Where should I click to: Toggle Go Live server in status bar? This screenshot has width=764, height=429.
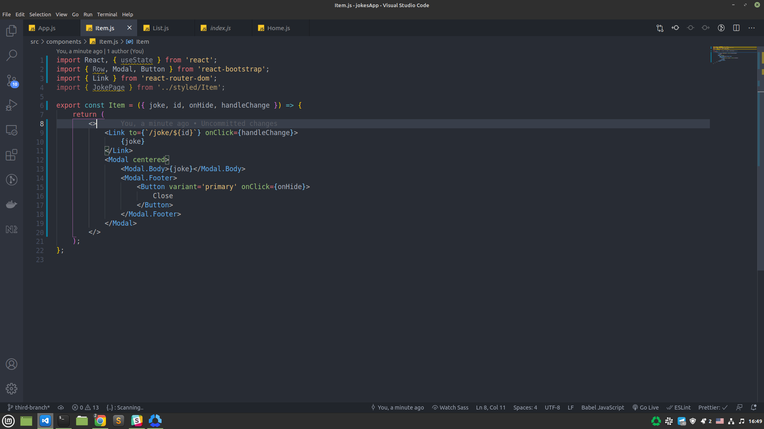pyautogui.click(x=645, y=408)
